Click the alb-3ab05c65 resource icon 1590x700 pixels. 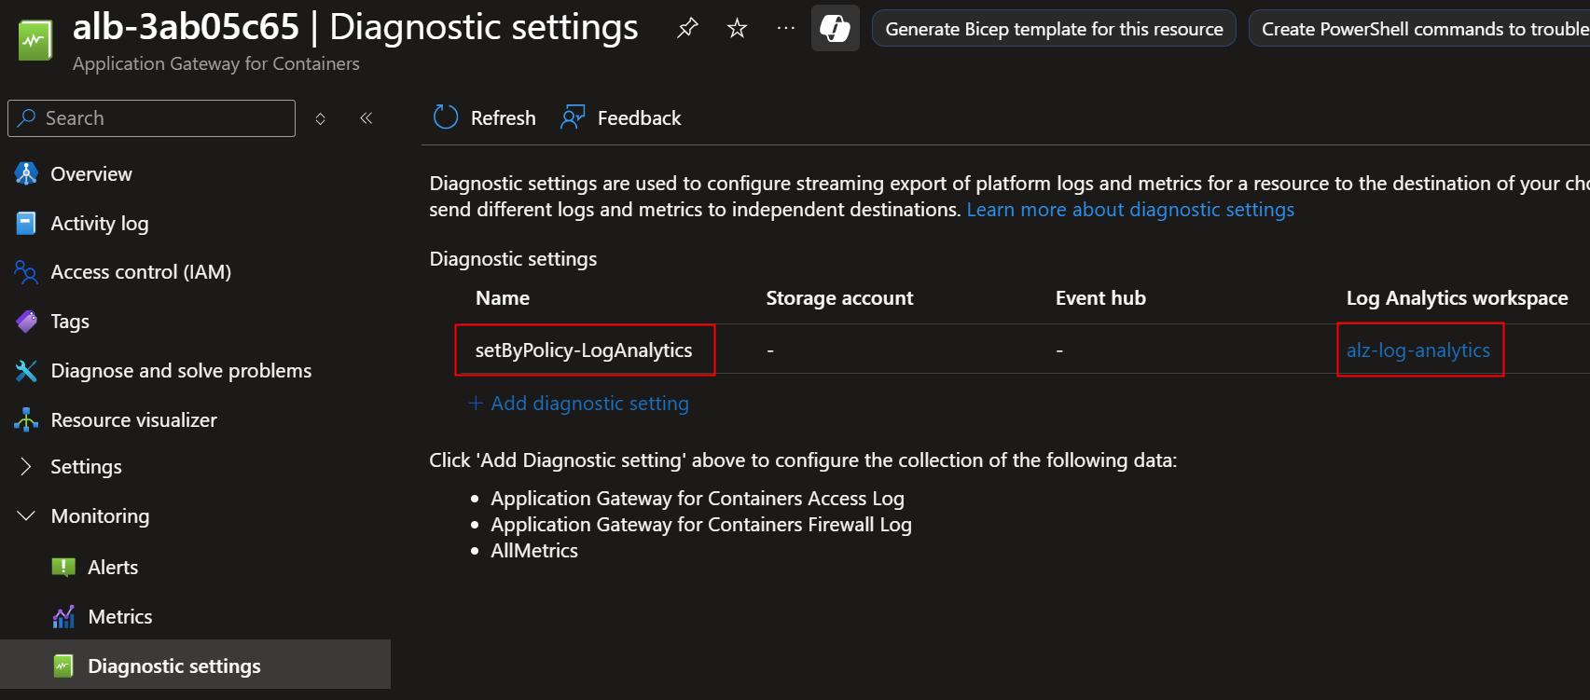pyautogui.click(x=35, y=41)
